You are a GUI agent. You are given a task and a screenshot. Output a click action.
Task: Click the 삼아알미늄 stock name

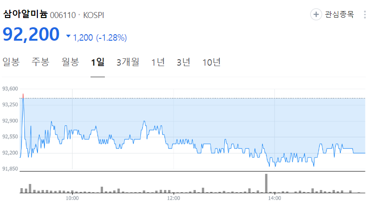[25, 14]
